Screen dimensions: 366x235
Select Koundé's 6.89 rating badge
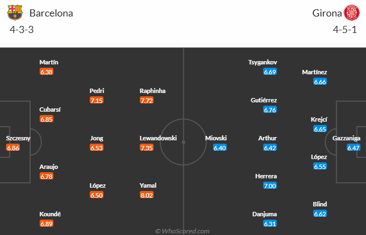[47, 224]
